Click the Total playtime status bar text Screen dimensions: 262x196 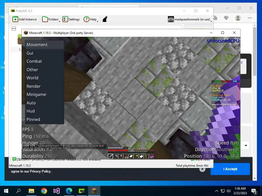192,165
